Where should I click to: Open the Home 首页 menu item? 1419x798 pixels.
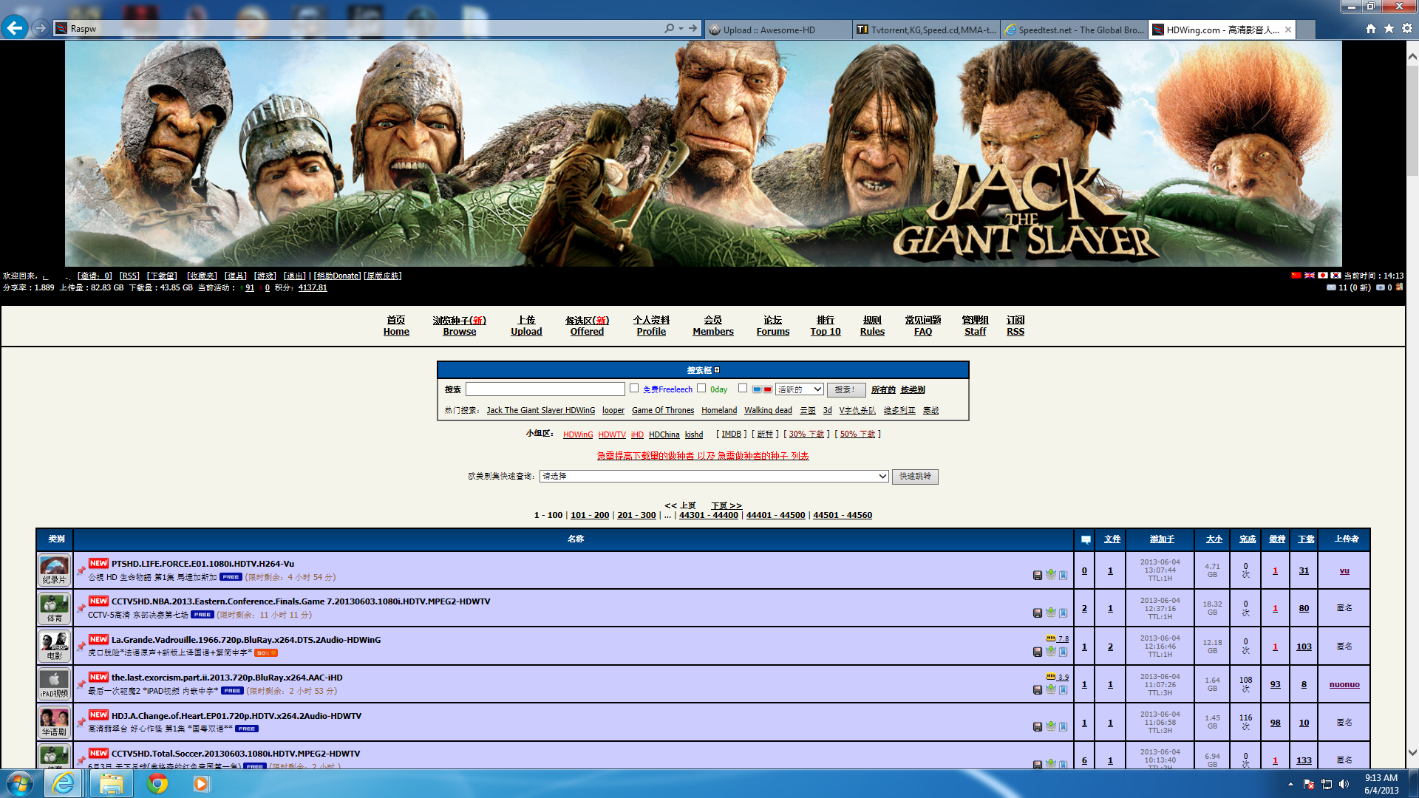[x=396, y=326]
